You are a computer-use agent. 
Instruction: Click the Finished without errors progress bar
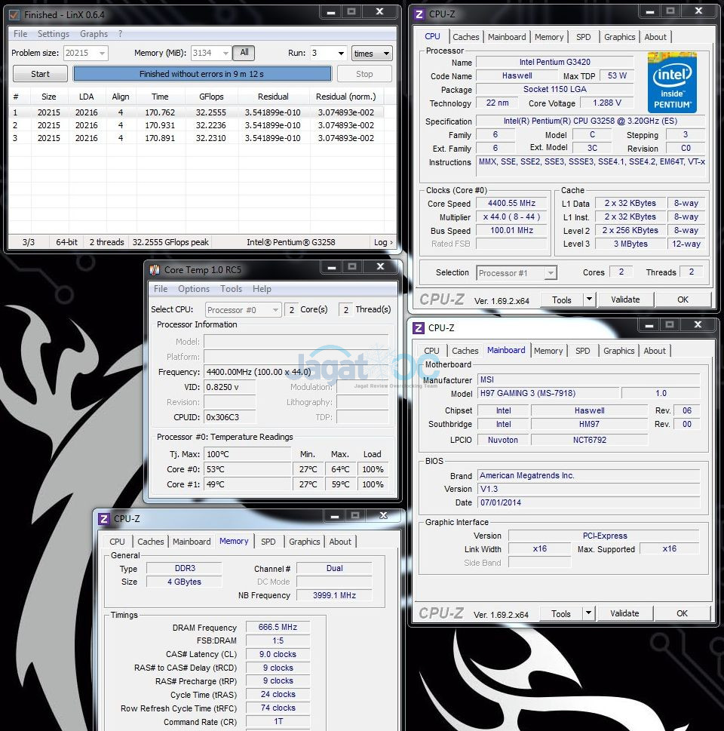(201, 74)
